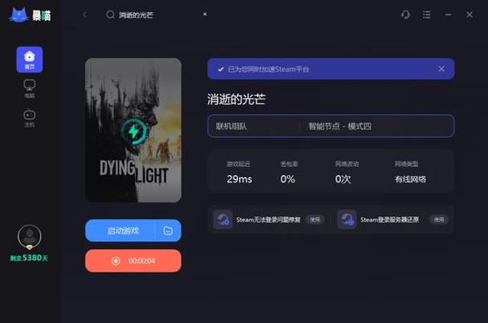Focus the search box containing 消逝的光芒
The width and height of the screenshot is (488, 323).
point(156,14)
